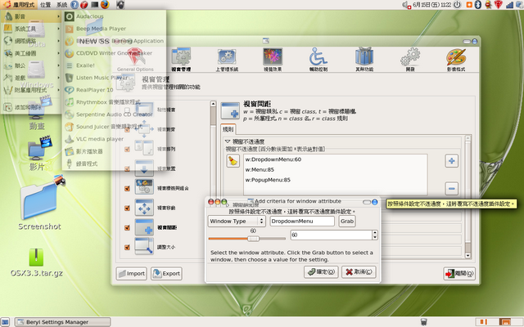Viewport: 524px width, 327px height.
Task: Click the broom clear icon beside opacity list
Action: (x=233, y=161)
